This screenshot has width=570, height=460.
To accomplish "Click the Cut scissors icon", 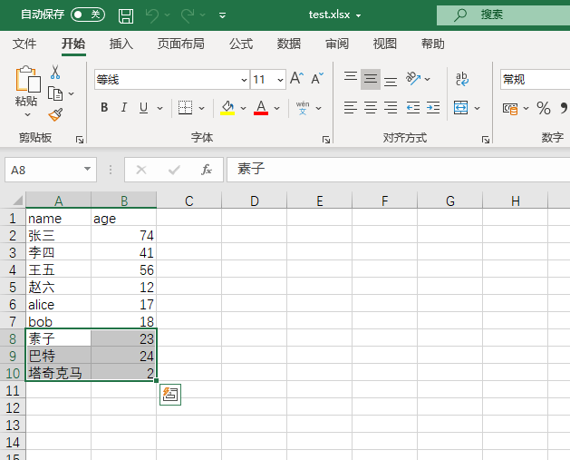I will [x=55, y=72].
